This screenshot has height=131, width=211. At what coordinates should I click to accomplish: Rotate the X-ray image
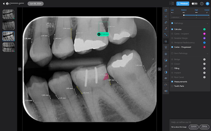pyautogui.click(x=166, y=85)
